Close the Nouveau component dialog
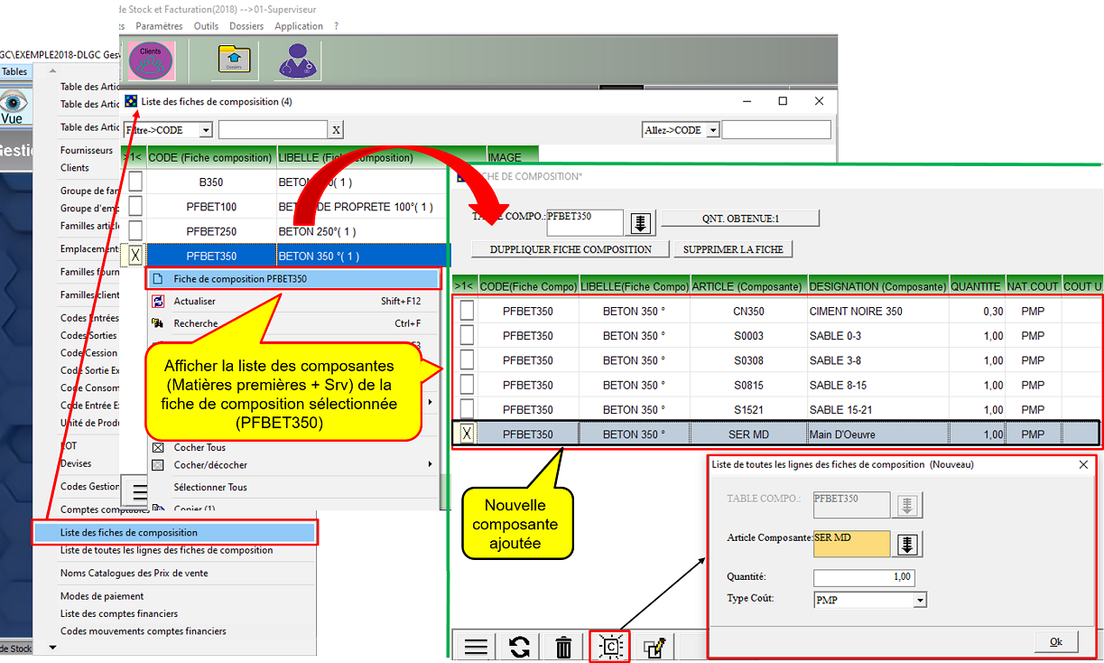Screen dimensions: 1104x663 [1083, 464]
